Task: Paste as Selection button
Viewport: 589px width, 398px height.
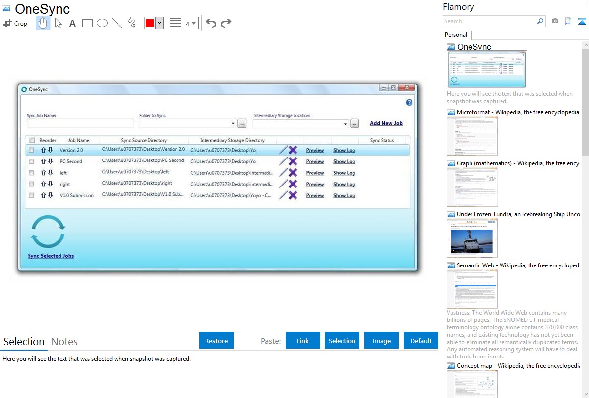Action: coord(342,341)
